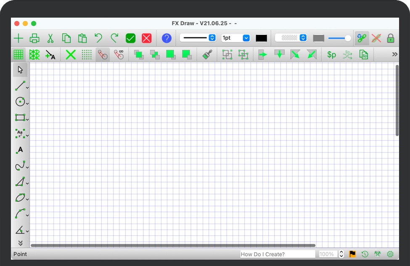The image size is (410, 266).
Task: Click the red X cancel button
Action: pyautogui.click(x=146, y=38)
